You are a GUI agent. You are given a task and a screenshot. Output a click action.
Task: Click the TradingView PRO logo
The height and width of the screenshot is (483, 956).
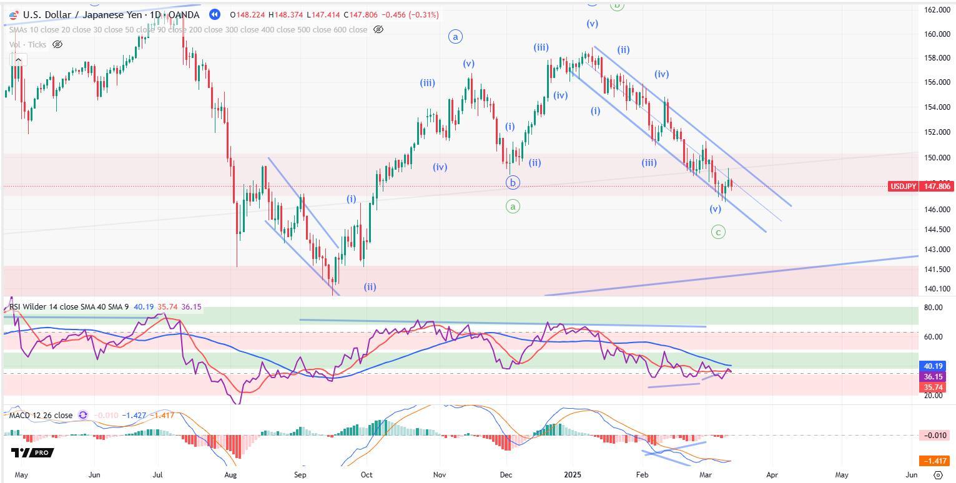coord(32,452)
